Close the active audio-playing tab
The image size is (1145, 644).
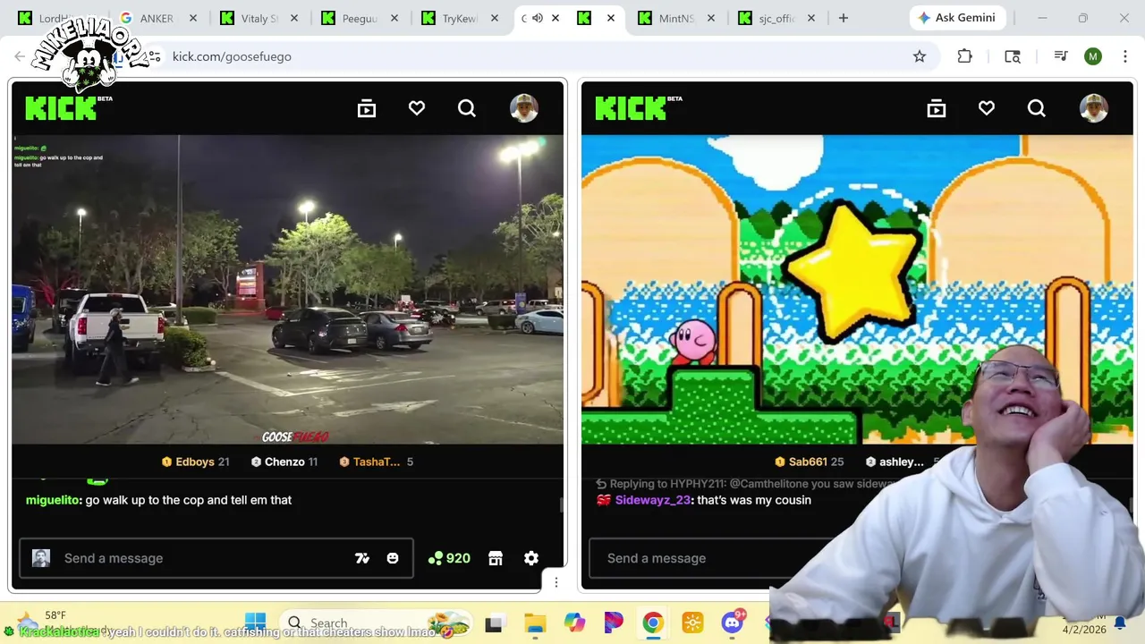point(556,18)
